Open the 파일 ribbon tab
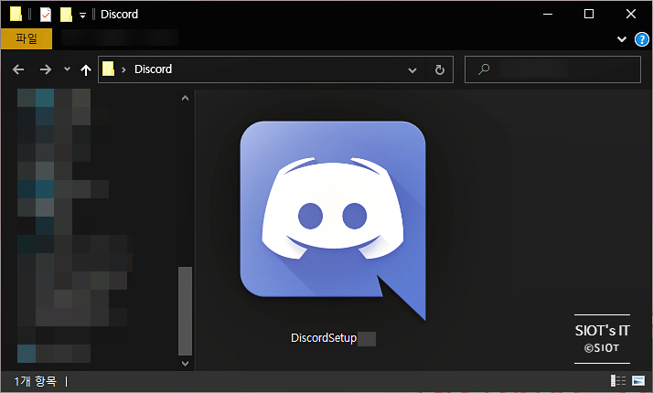 tap(27, 38)
